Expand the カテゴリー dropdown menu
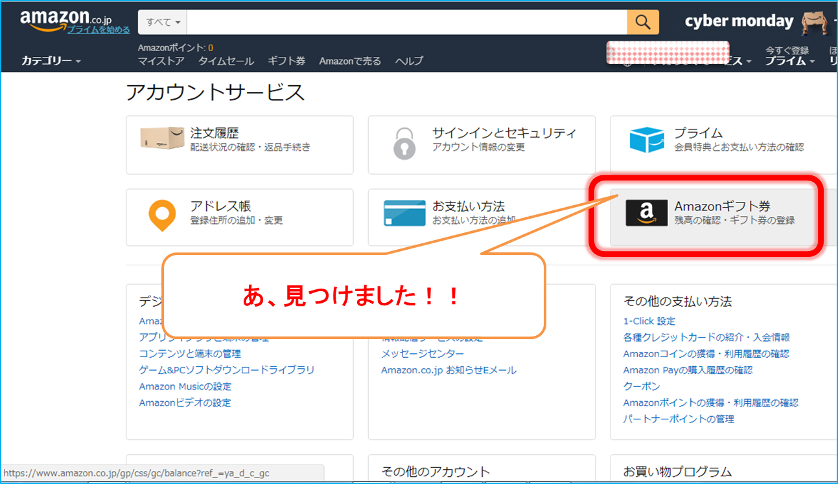Viewport: 838px width, 484px height. coord(51,61)
